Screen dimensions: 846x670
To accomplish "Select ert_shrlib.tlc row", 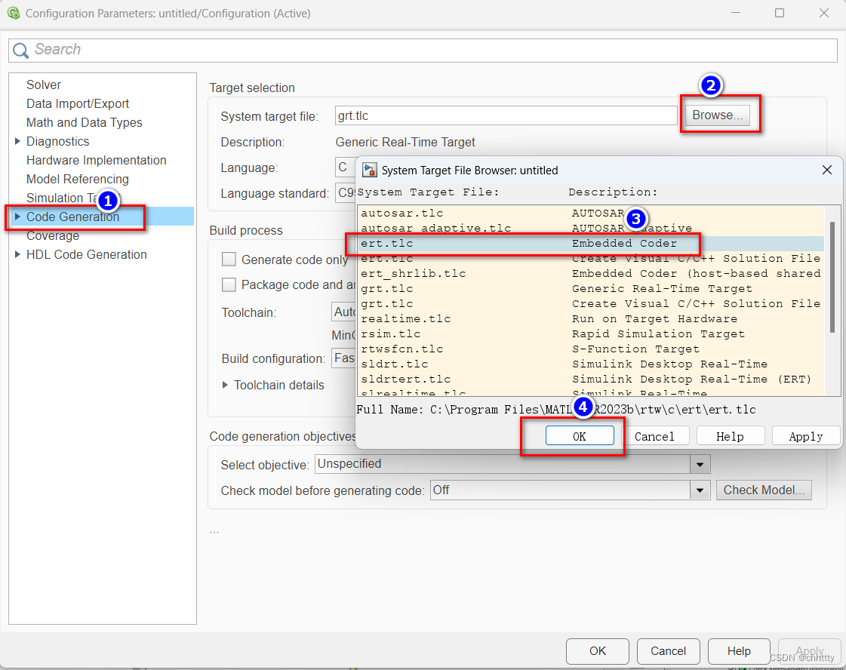I will (x=590, y=273).
